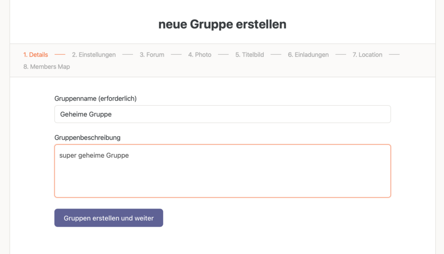Go to the '2. Einstellungen' step
Viewport: 444px width, 254px height.
pyautogui.click(x=94, y=55)
